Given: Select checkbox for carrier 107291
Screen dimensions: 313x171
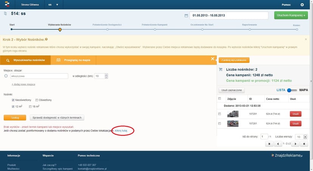Looking at the screenshot, I should [220, 114].
